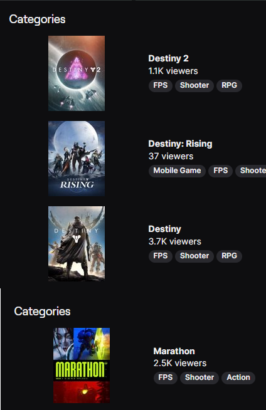Image resolution: width=266 pixels, height=410 pixels.
Task: Select the Shooter tag under Destiny 2
Action: 194,85
